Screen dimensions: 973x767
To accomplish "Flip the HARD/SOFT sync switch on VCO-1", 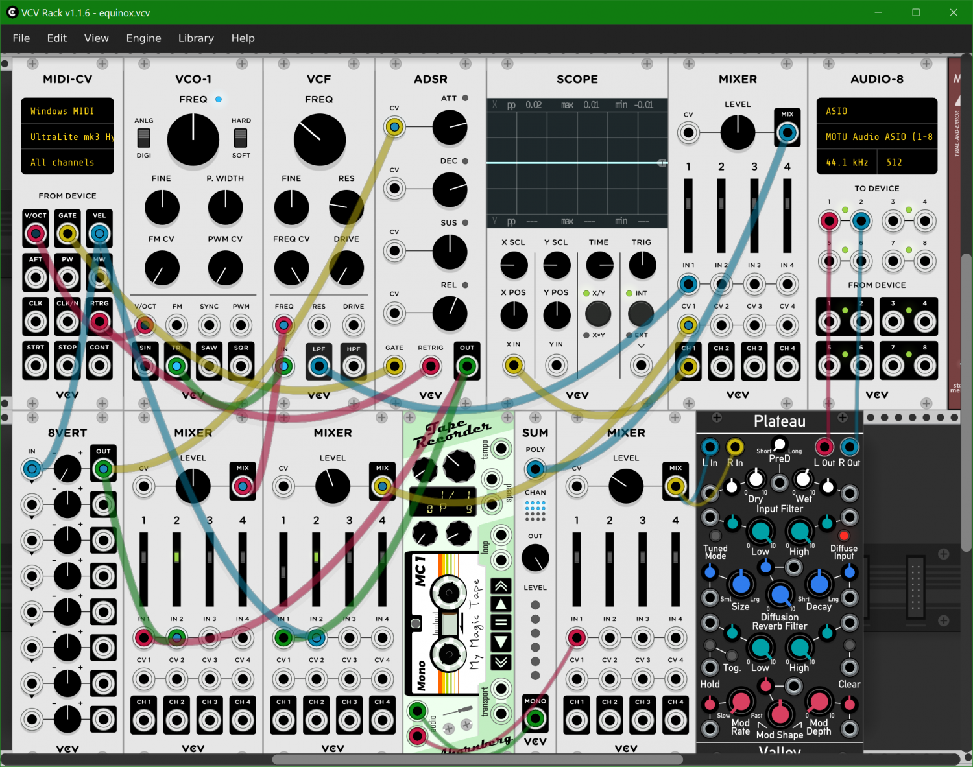I will [x=241, y=137].
